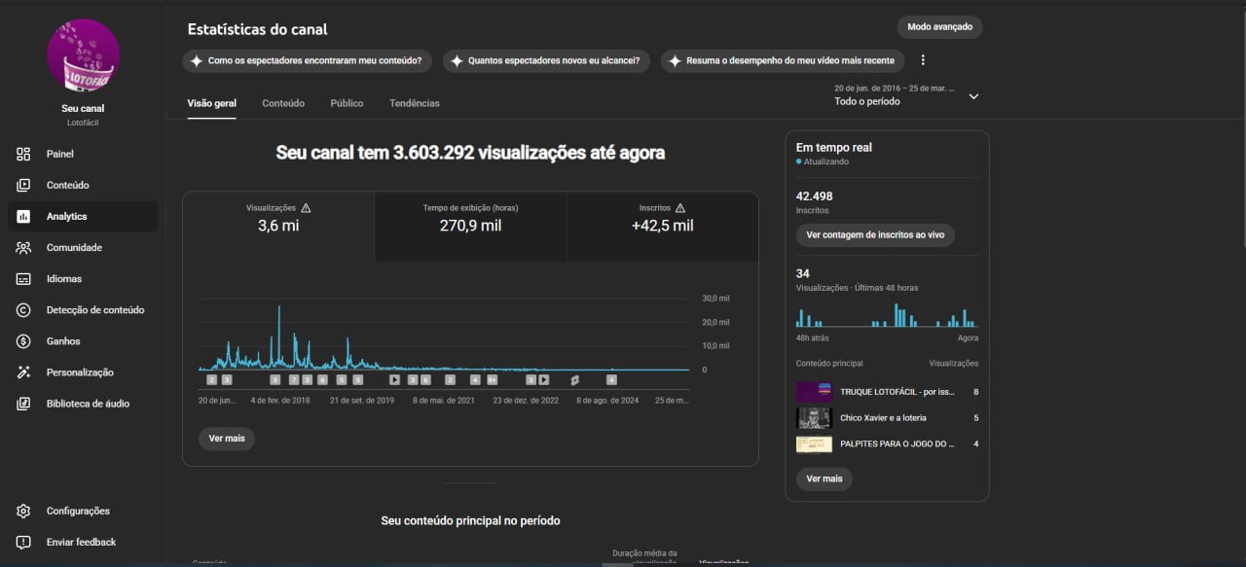Select the Comunidade sidebar icon

[23, 247]
